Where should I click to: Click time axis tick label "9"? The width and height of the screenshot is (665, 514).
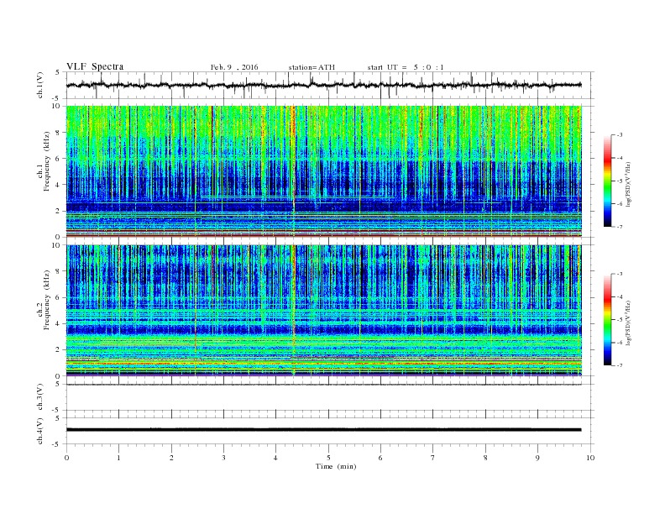click(x=537, y=458)
